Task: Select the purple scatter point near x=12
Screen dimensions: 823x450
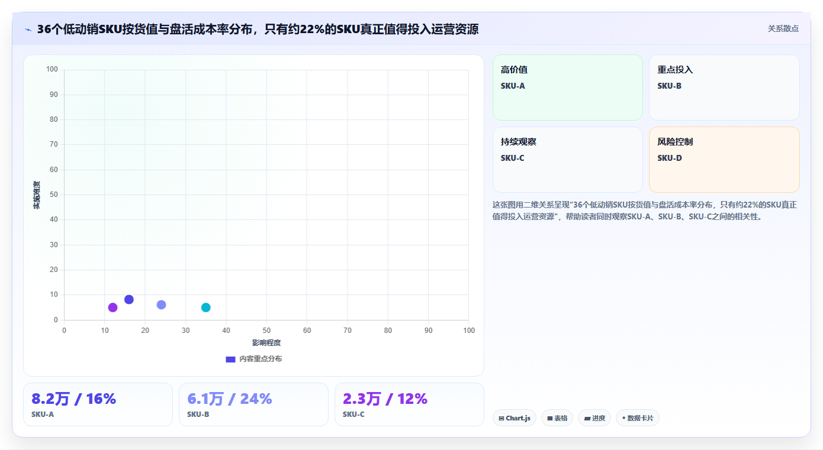Action: tap(112, 307)
